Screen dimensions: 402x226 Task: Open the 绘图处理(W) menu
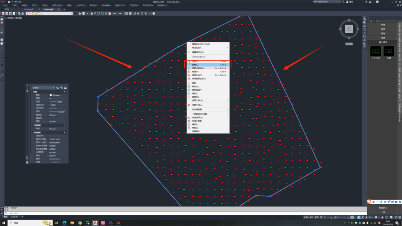pos(57,5)
